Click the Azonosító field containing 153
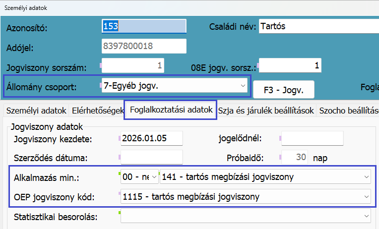379x229 pixels. coord(144,26)
